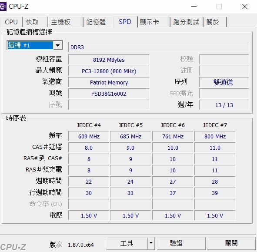The width and height of the screenshot is (257, 252).
Task: Click the 驗證 button
Action: 181,243
